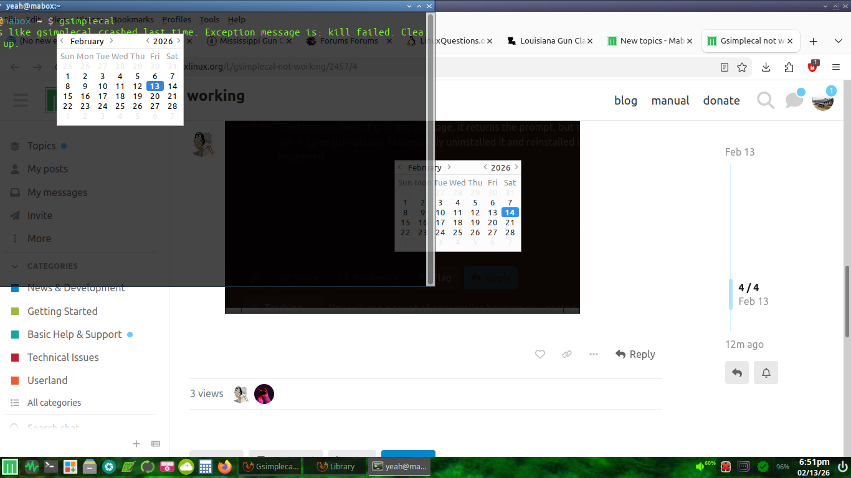This screenshot has height=478, width=851.
Task: Toggle reader view in the address bar
Action: click(725, 67)
